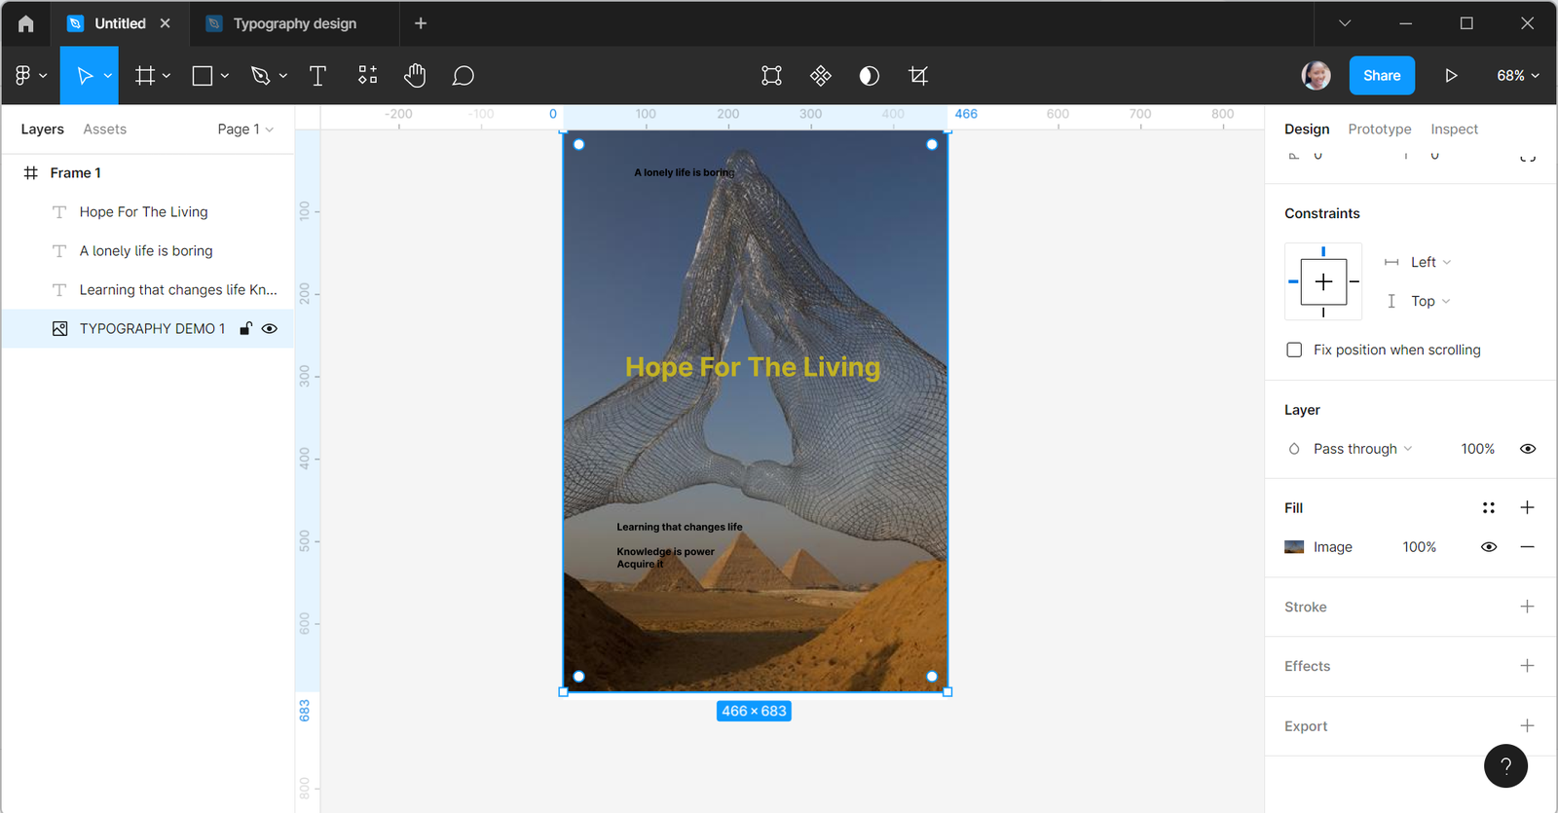1558x813 pixels.
Task: Unlock the TYPOGRAPHY DEMO 1 layer
Action: coord(245,329)
